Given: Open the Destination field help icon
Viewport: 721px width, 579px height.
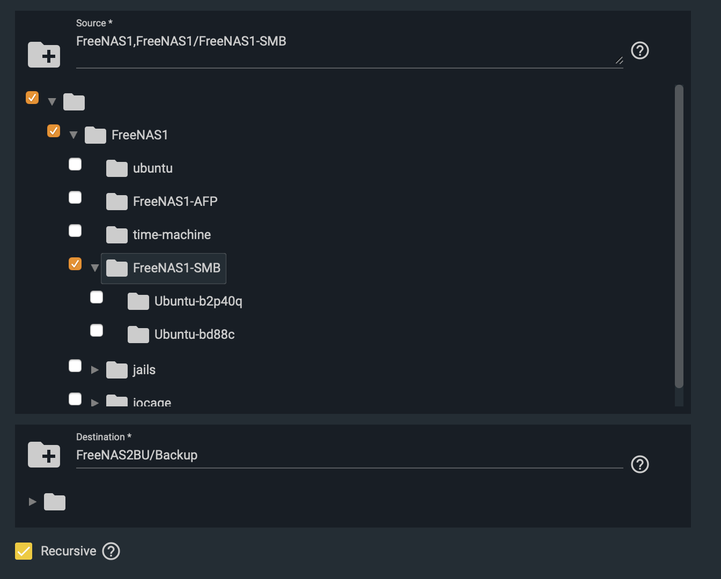Looking at the screenshot, I should (640, 464).
